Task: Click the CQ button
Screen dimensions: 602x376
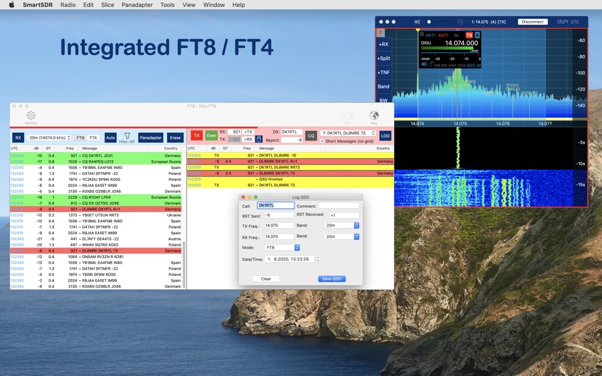Action: 311,135
